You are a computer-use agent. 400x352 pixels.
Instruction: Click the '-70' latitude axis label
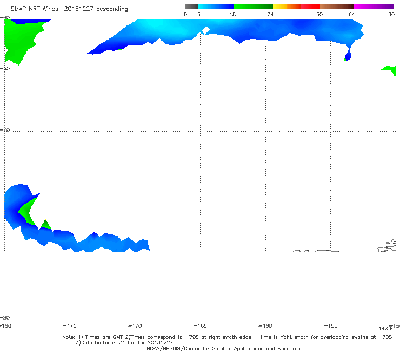(5, 129)
